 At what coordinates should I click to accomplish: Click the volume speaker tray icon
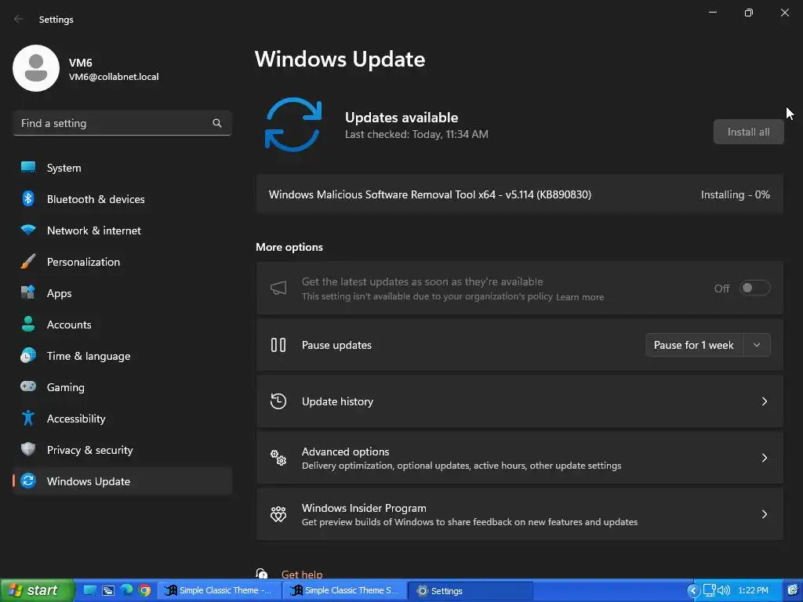pyautogui.click(x=724, y=590)
